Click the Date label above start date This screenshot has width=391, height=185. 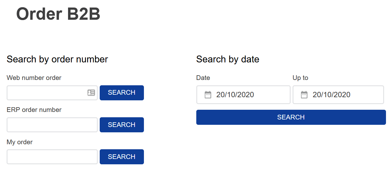point(203,78)
